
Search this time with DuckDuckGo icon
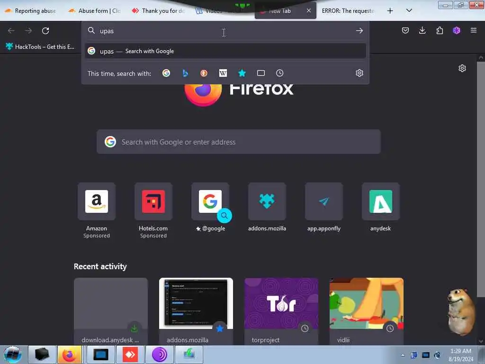pyautogui.click(x=204, y=73)
